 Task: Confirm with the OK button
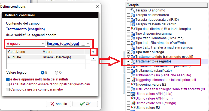(x=85, y=104)
